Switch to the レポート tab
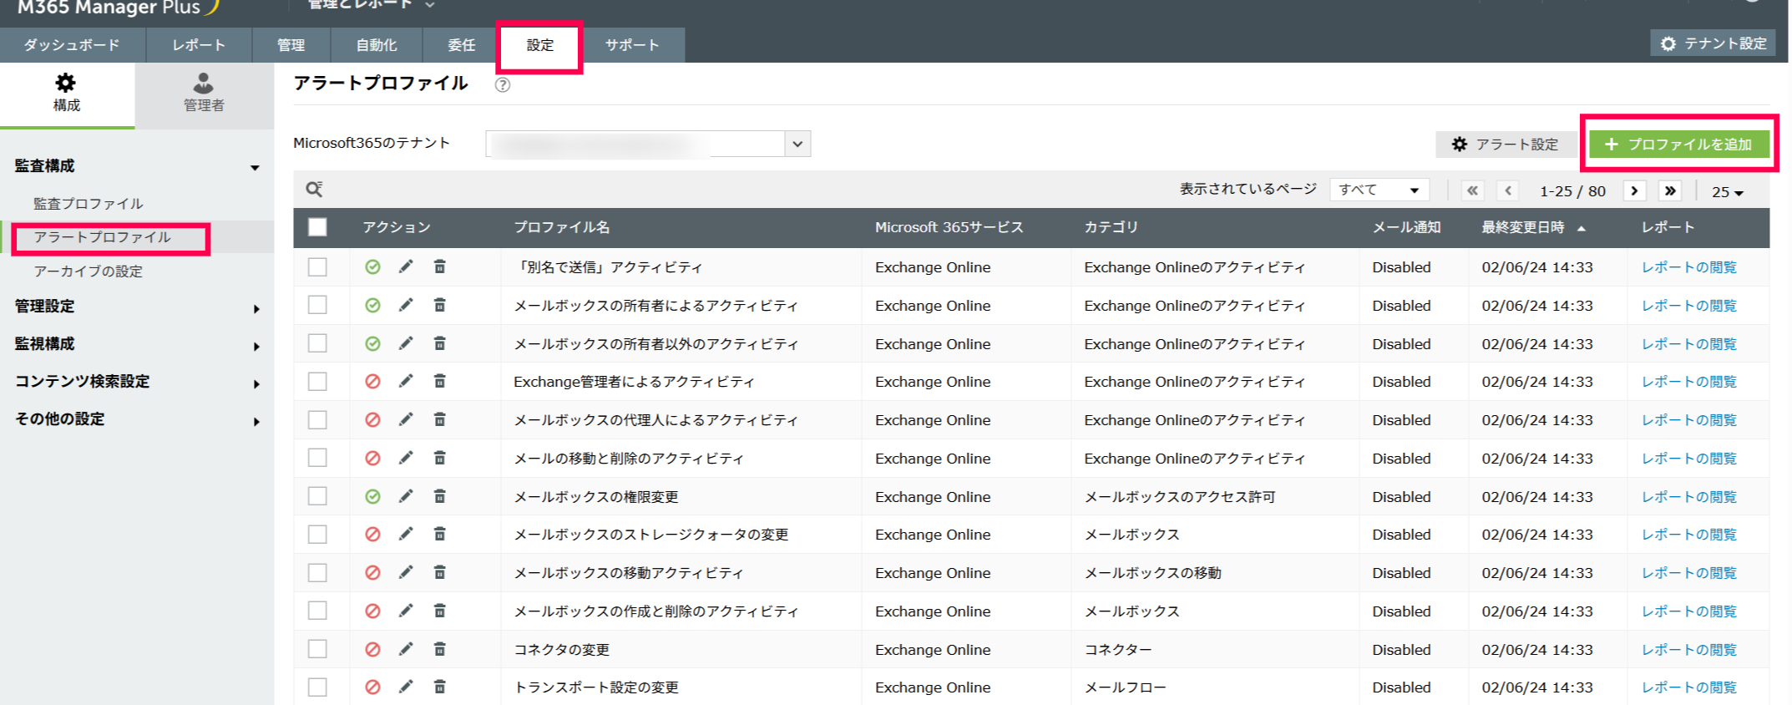The height and width of the screenshot is (705, 1792). 199,45
